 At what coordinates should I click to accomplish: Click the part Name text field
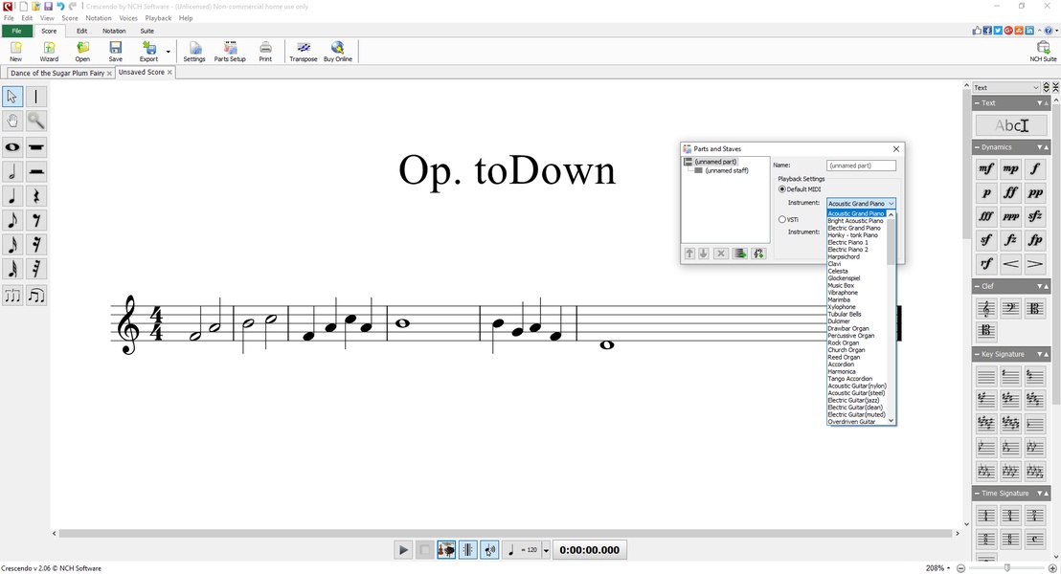coord(861,166)
